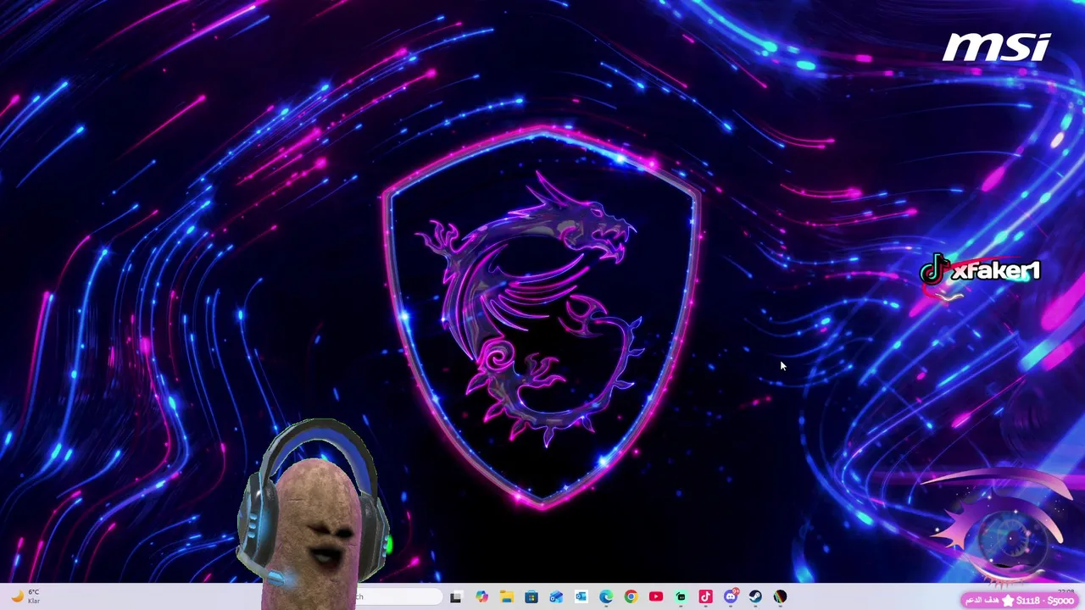Click the taskbar search box
Screen dimensions: 1085x610
(x=398, y=596)
